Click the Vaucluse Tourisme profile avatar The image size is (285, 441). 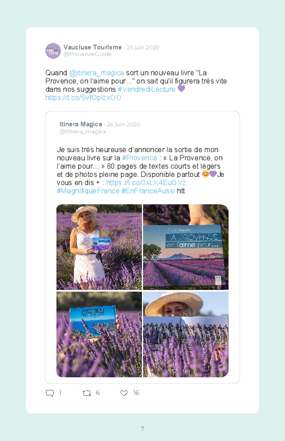pos(53,51)
